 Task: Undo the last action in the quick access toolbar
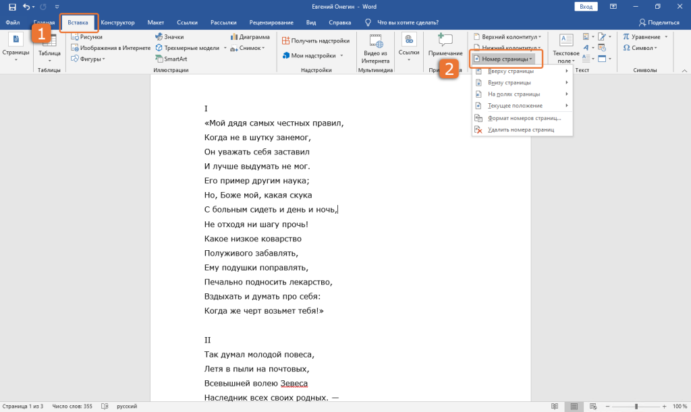(26, 7)
